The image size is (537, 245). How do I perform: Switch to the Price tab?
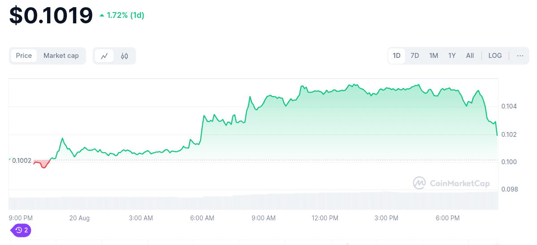[x=24, y=56]
